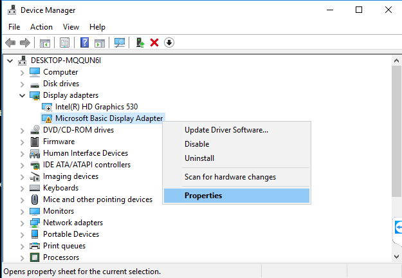Click the scrollbar up arrow
Image resolution: width=402 pixels, height=278 pixels.
click(x=396, y=60)
